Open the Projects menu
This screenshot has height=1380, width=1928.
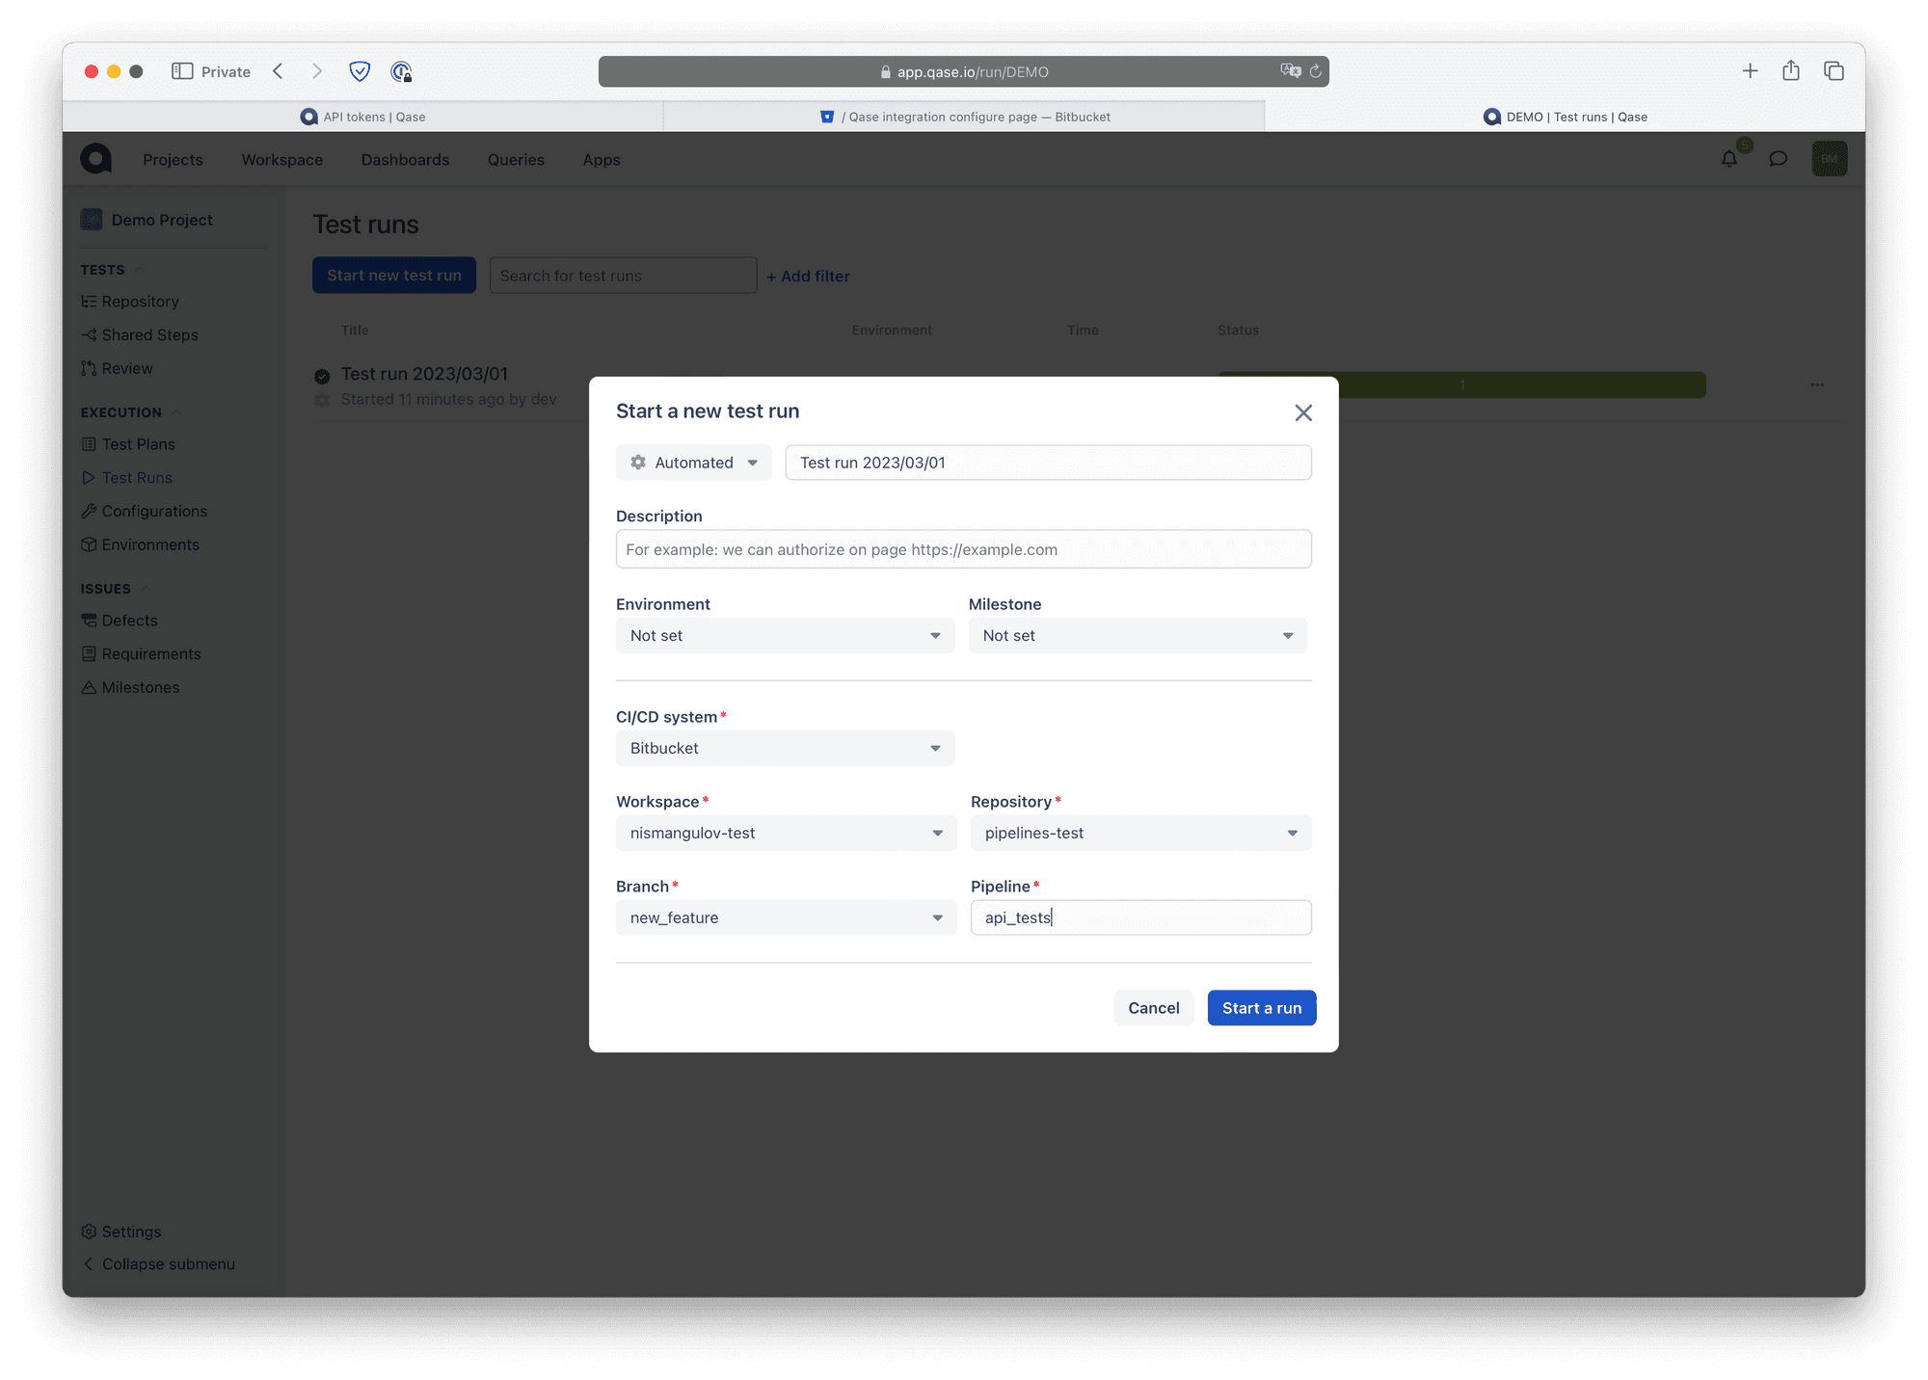[173, 160]
